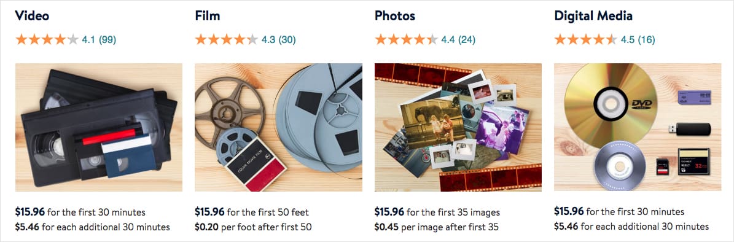Click the Photos $0.45 per image price
Screen dimensions: 734x242
pyautogui.click(x=436, y=227)
